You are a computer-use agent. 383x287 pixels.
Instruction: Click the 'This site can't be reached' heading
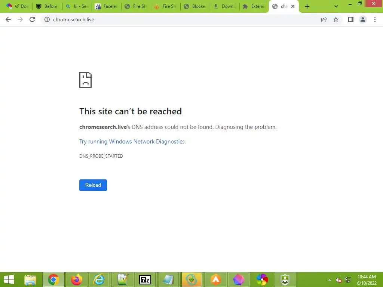tap(131, 111)
